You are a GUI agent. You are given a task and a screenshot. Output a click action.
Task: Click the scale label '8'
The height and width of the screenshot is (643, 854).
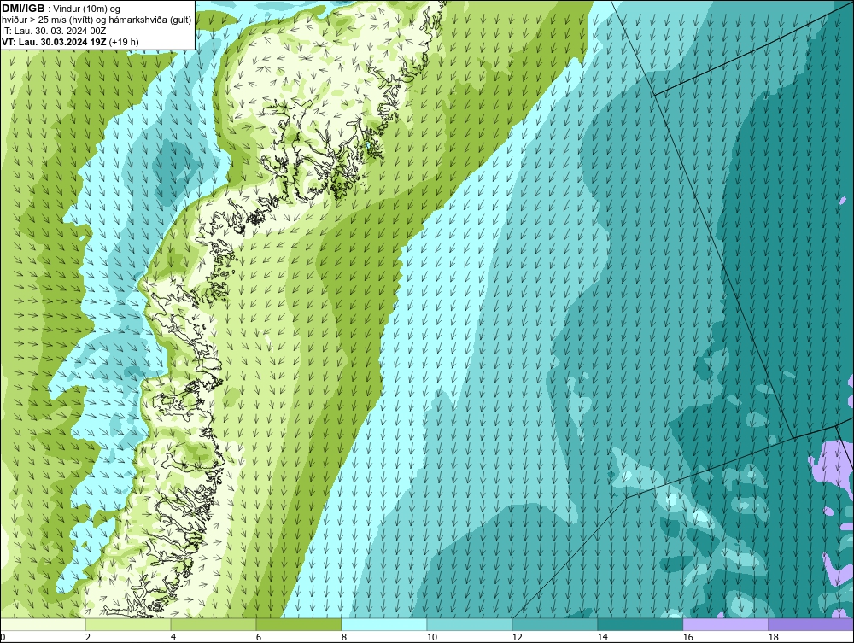pos(343,637)
